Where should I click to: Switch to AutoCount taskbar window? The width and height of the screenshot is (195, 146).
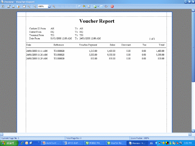(51, 143)
